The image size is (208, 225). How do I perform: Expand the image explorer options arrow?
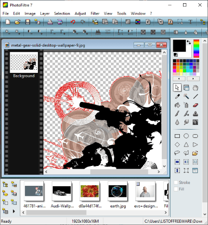click(14, 211)
